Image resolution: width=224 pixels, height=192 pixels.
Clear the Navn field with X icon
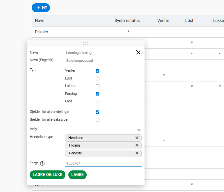point(138,52)
